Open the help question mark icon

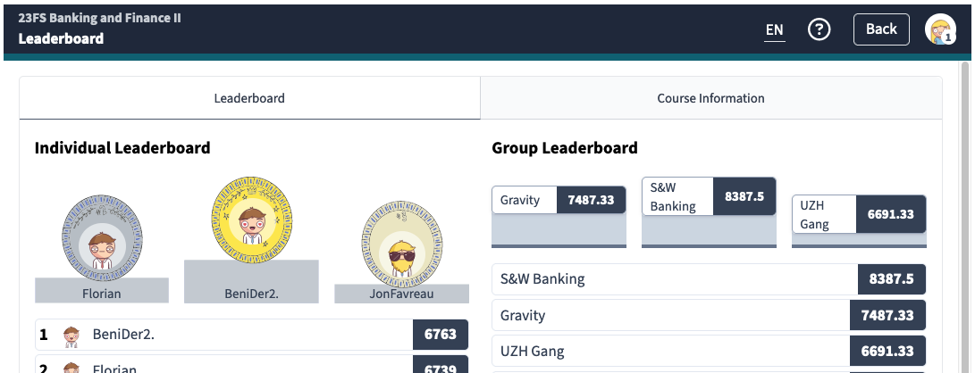click(819, 29)
